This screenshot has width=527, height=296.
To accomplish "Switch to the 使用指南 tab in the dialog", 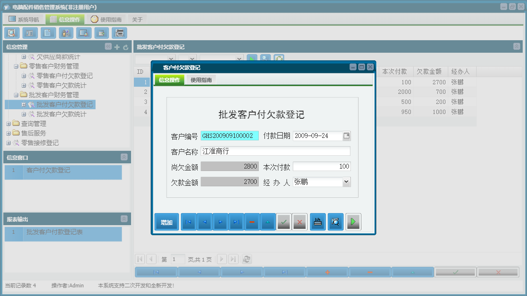I will click(x=202, y=80).
